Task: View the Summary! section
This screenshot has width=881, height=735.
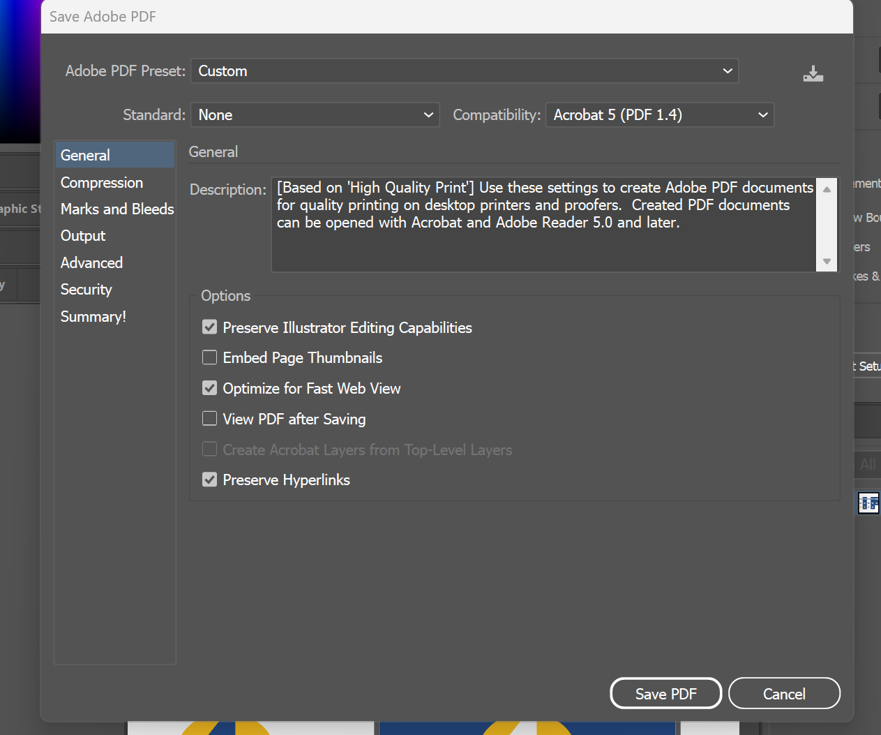Action: point(93,316)
